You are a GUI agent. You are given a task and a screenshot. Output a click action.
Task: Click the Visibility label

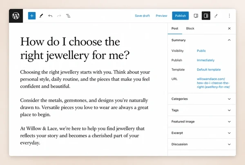click(178, 51)
